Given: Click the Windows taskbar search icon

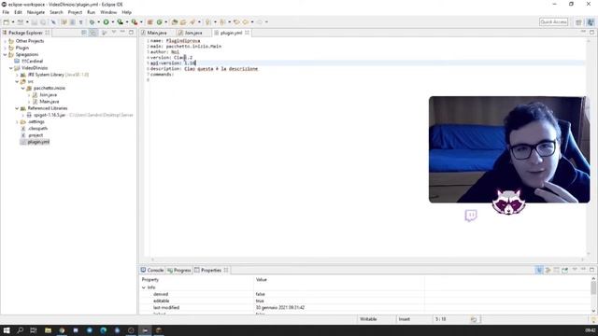Looking at the screenshot, I should click(20, 330).
